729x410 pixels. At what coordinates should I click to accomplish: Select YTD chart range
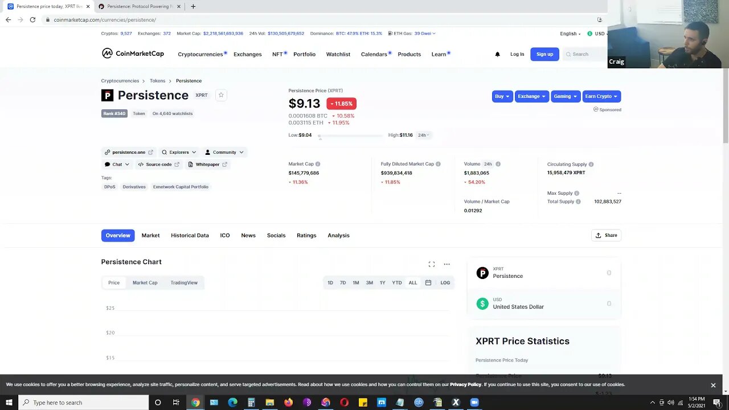(x=397, y=282)
